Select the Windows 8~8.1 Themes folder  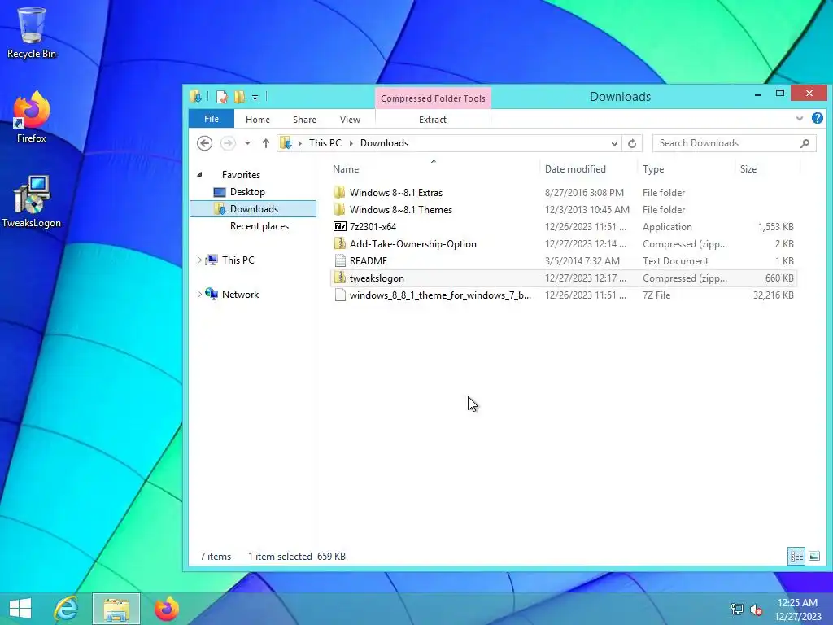click(x=563, y=209)
